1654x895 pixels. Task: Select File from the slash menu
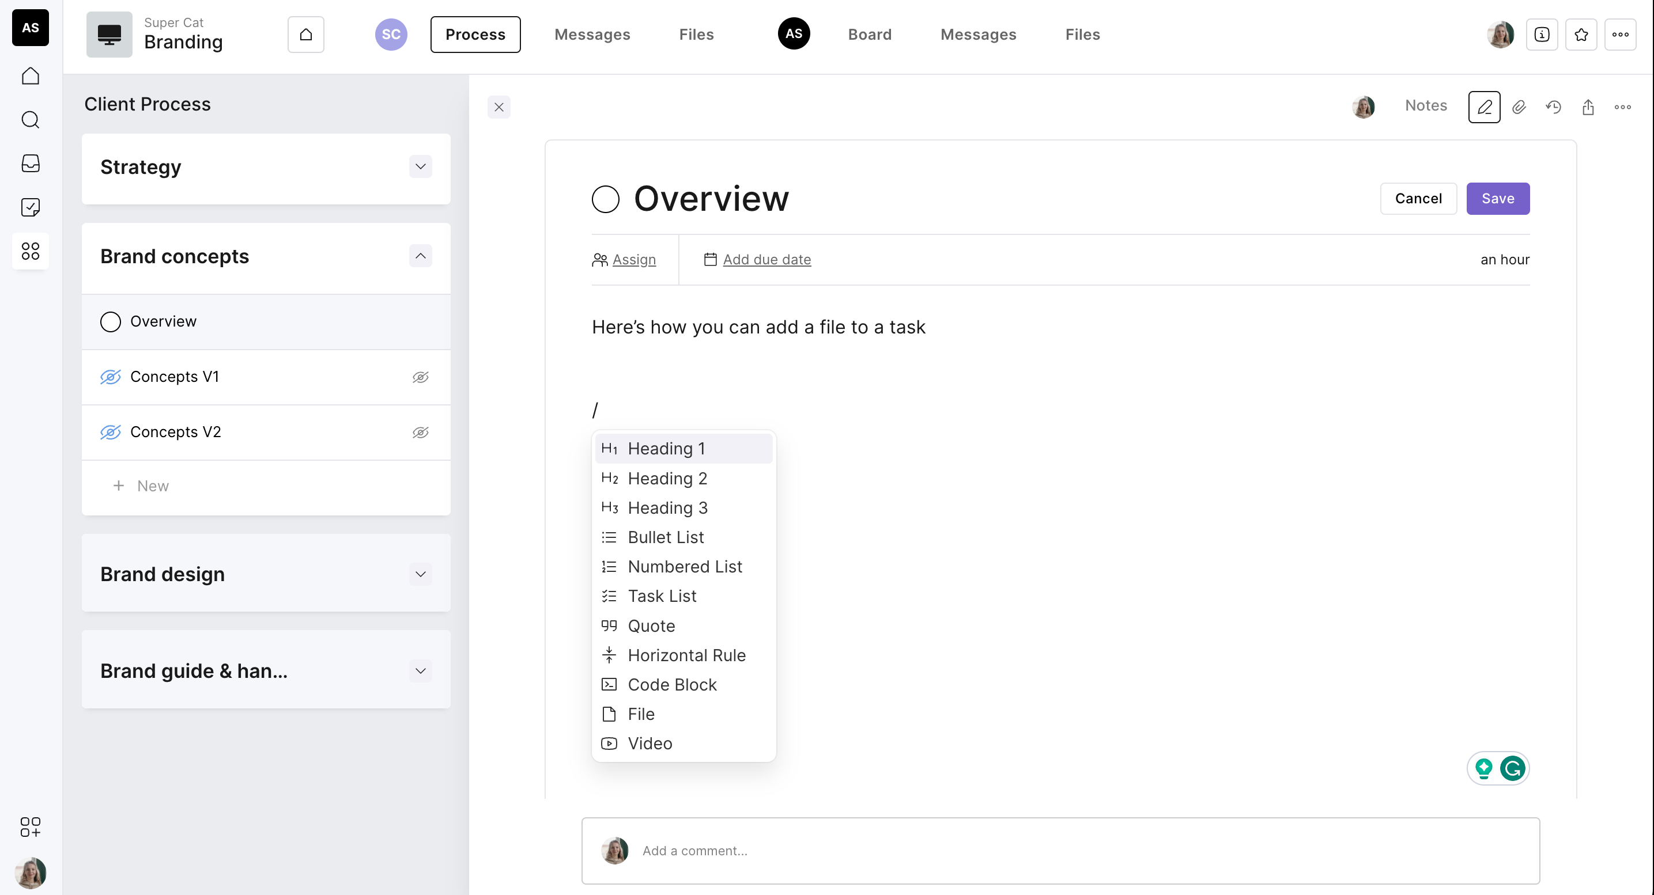(x=641, y=714)
